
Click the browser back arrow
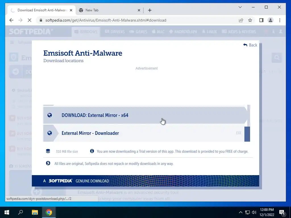click(11, 20)
